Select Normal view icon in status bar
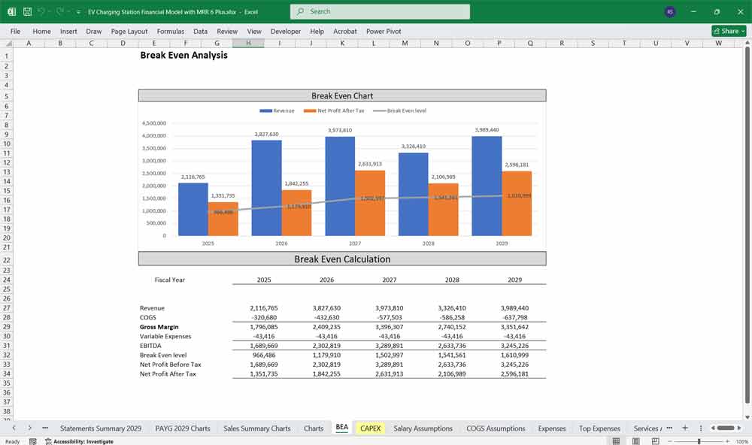Viewport: 752px width, 445px height. coord(616,441)
